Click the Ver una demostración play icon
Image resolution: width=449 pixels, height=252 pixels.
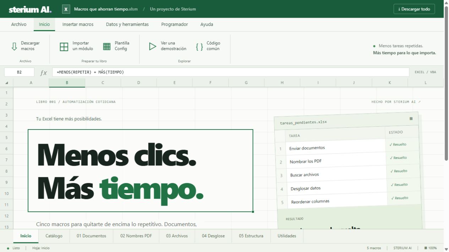point(153,46)
